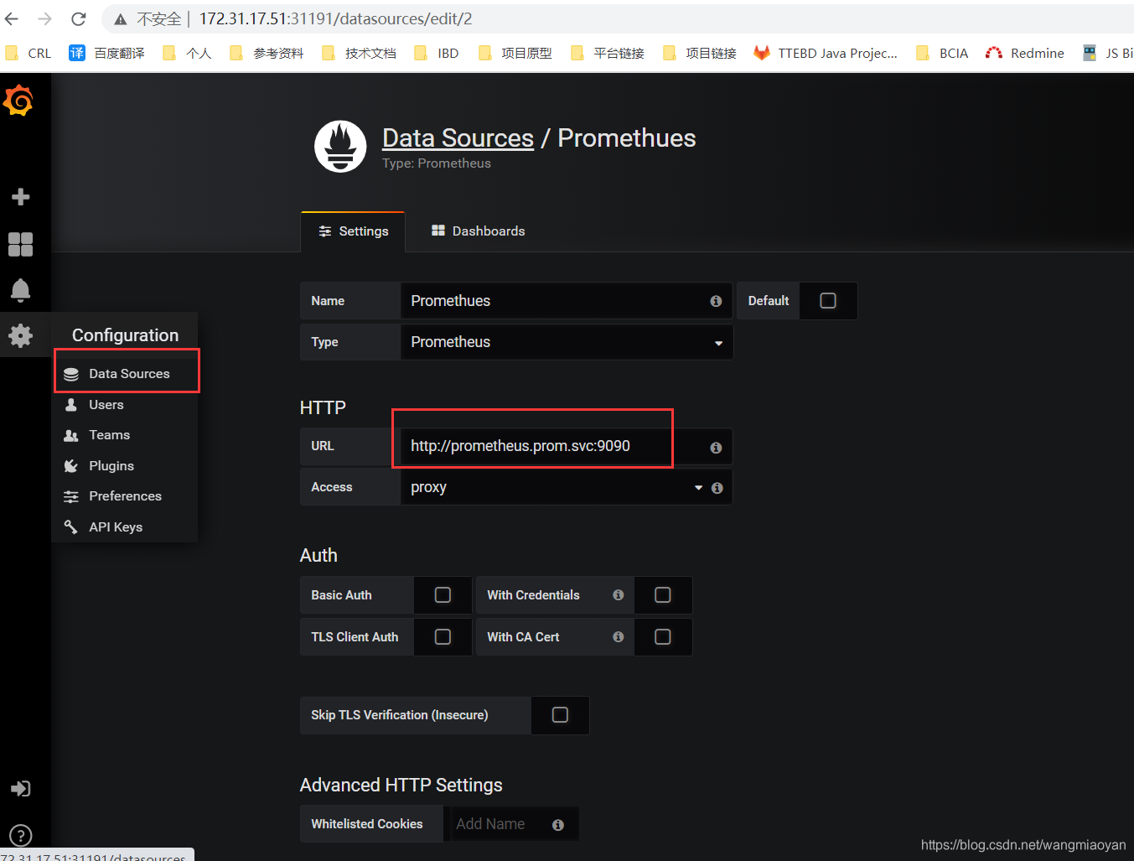Enable the Basic Auth checkbox
The height and width of the screenshot is (861, 1134).
[x=443, y=595]
